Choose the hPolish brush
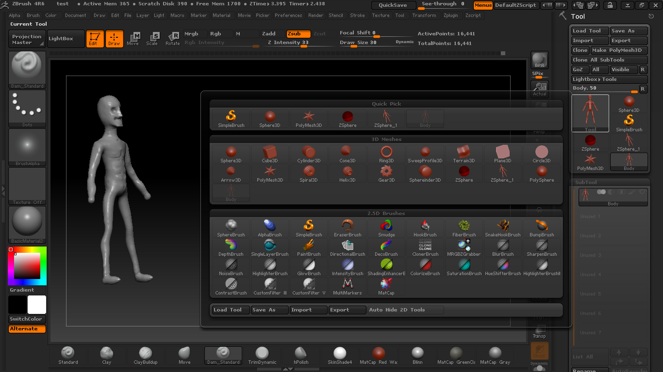The height and width of the screenshot is (372, 663). click(x=301, y=356)
